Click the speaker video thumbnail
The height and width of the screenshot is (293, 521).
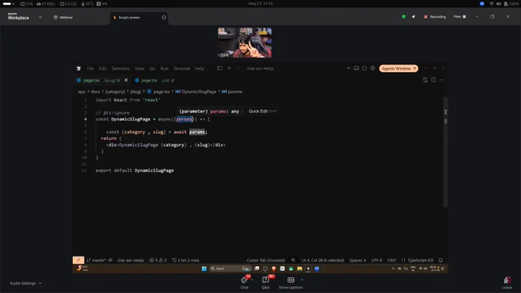(x=244, y=43)
